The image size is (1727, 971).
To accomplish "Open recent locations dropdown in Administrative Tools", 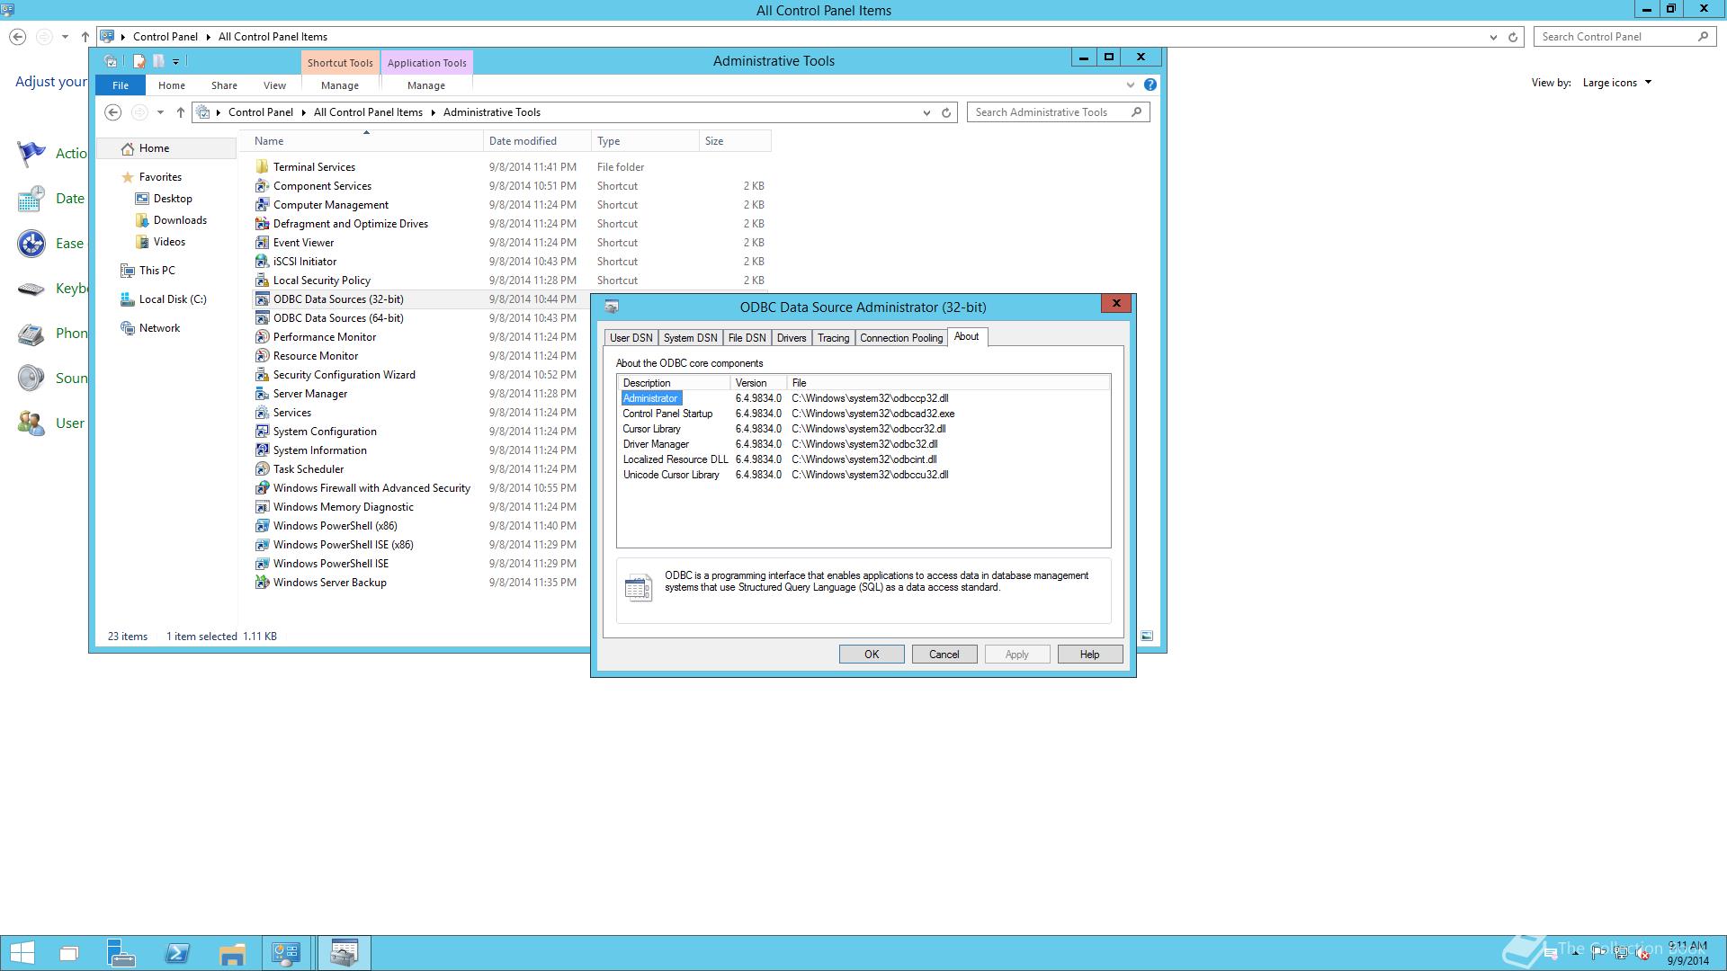I will [160, 112].
